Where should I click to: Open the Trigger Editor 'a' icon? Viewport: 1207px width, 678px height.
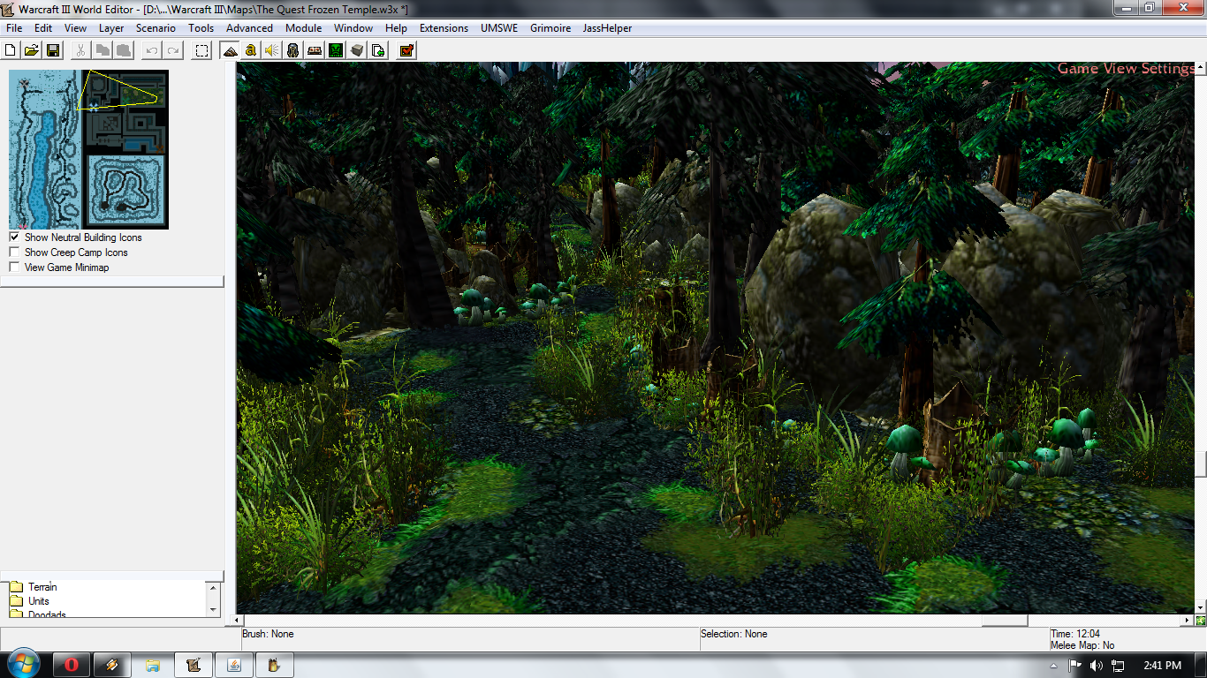coord(251,50)
